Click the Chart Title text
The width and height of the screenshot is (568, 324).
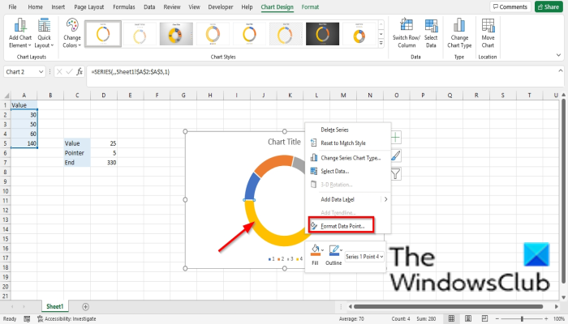pos(284,142)
